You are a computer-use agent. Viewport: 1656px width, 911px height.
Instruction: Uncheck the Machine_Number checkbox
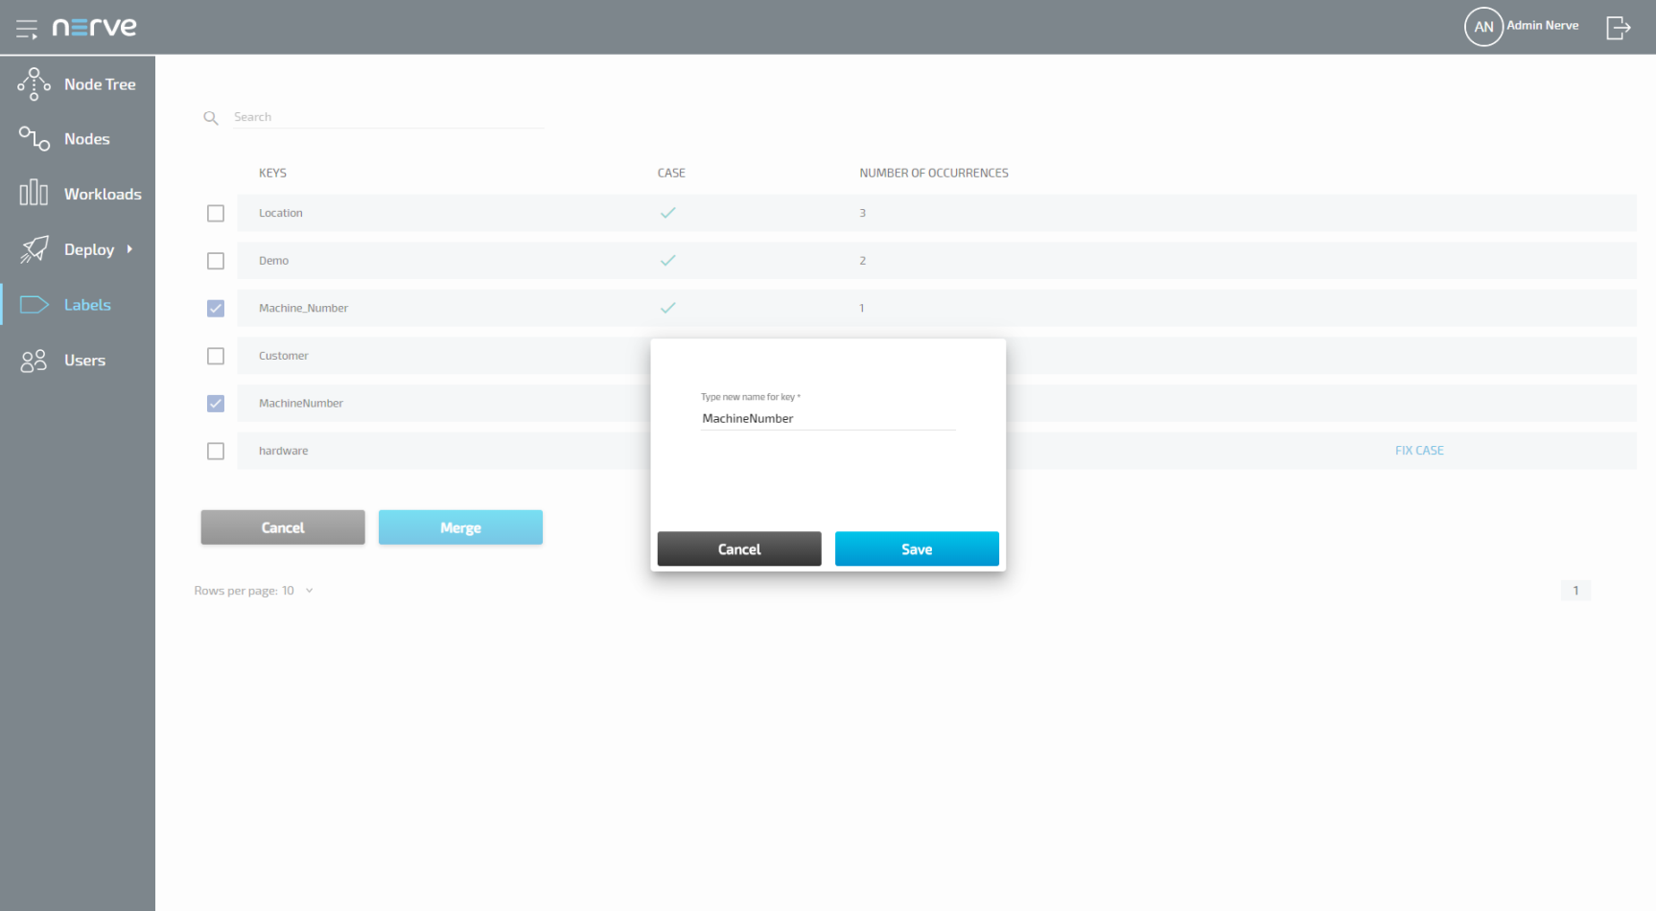[216, 309]
